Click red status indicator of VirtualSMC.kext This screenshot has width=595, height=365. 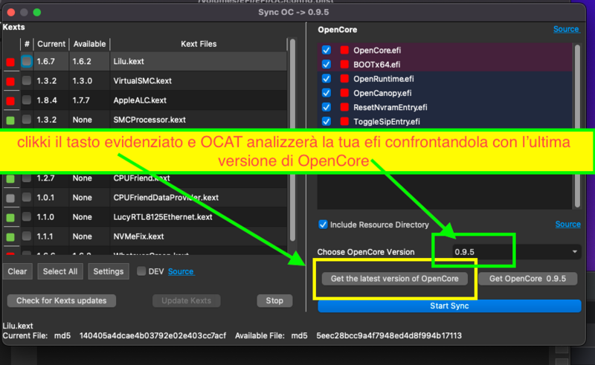(x=10, y=82)
